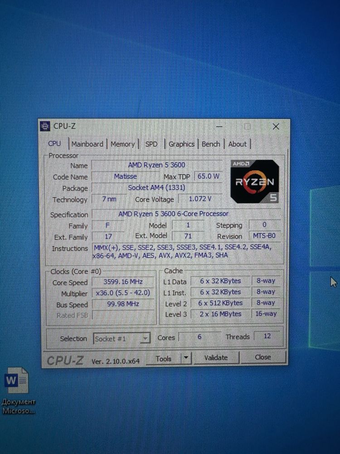Click the Stepping value 0
340x454 pixels.
click(264, 224)
